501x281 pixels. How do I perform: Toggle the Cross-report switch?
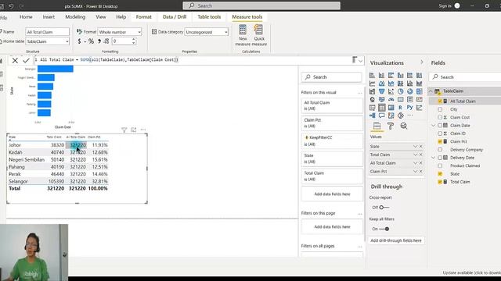384,208
